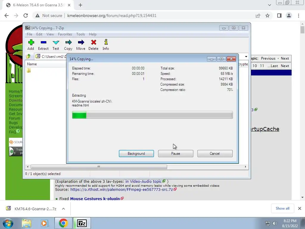Image resolution: width=305 pixels, height=229 pixels.
Task: Close the Chrome downloads bar
Action: pos(300,208)
